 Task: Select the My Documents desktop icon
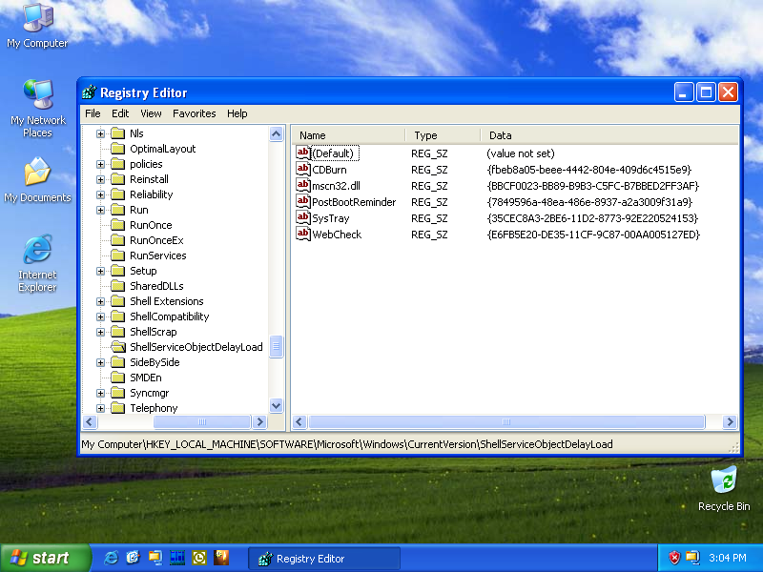pos(37,172)
